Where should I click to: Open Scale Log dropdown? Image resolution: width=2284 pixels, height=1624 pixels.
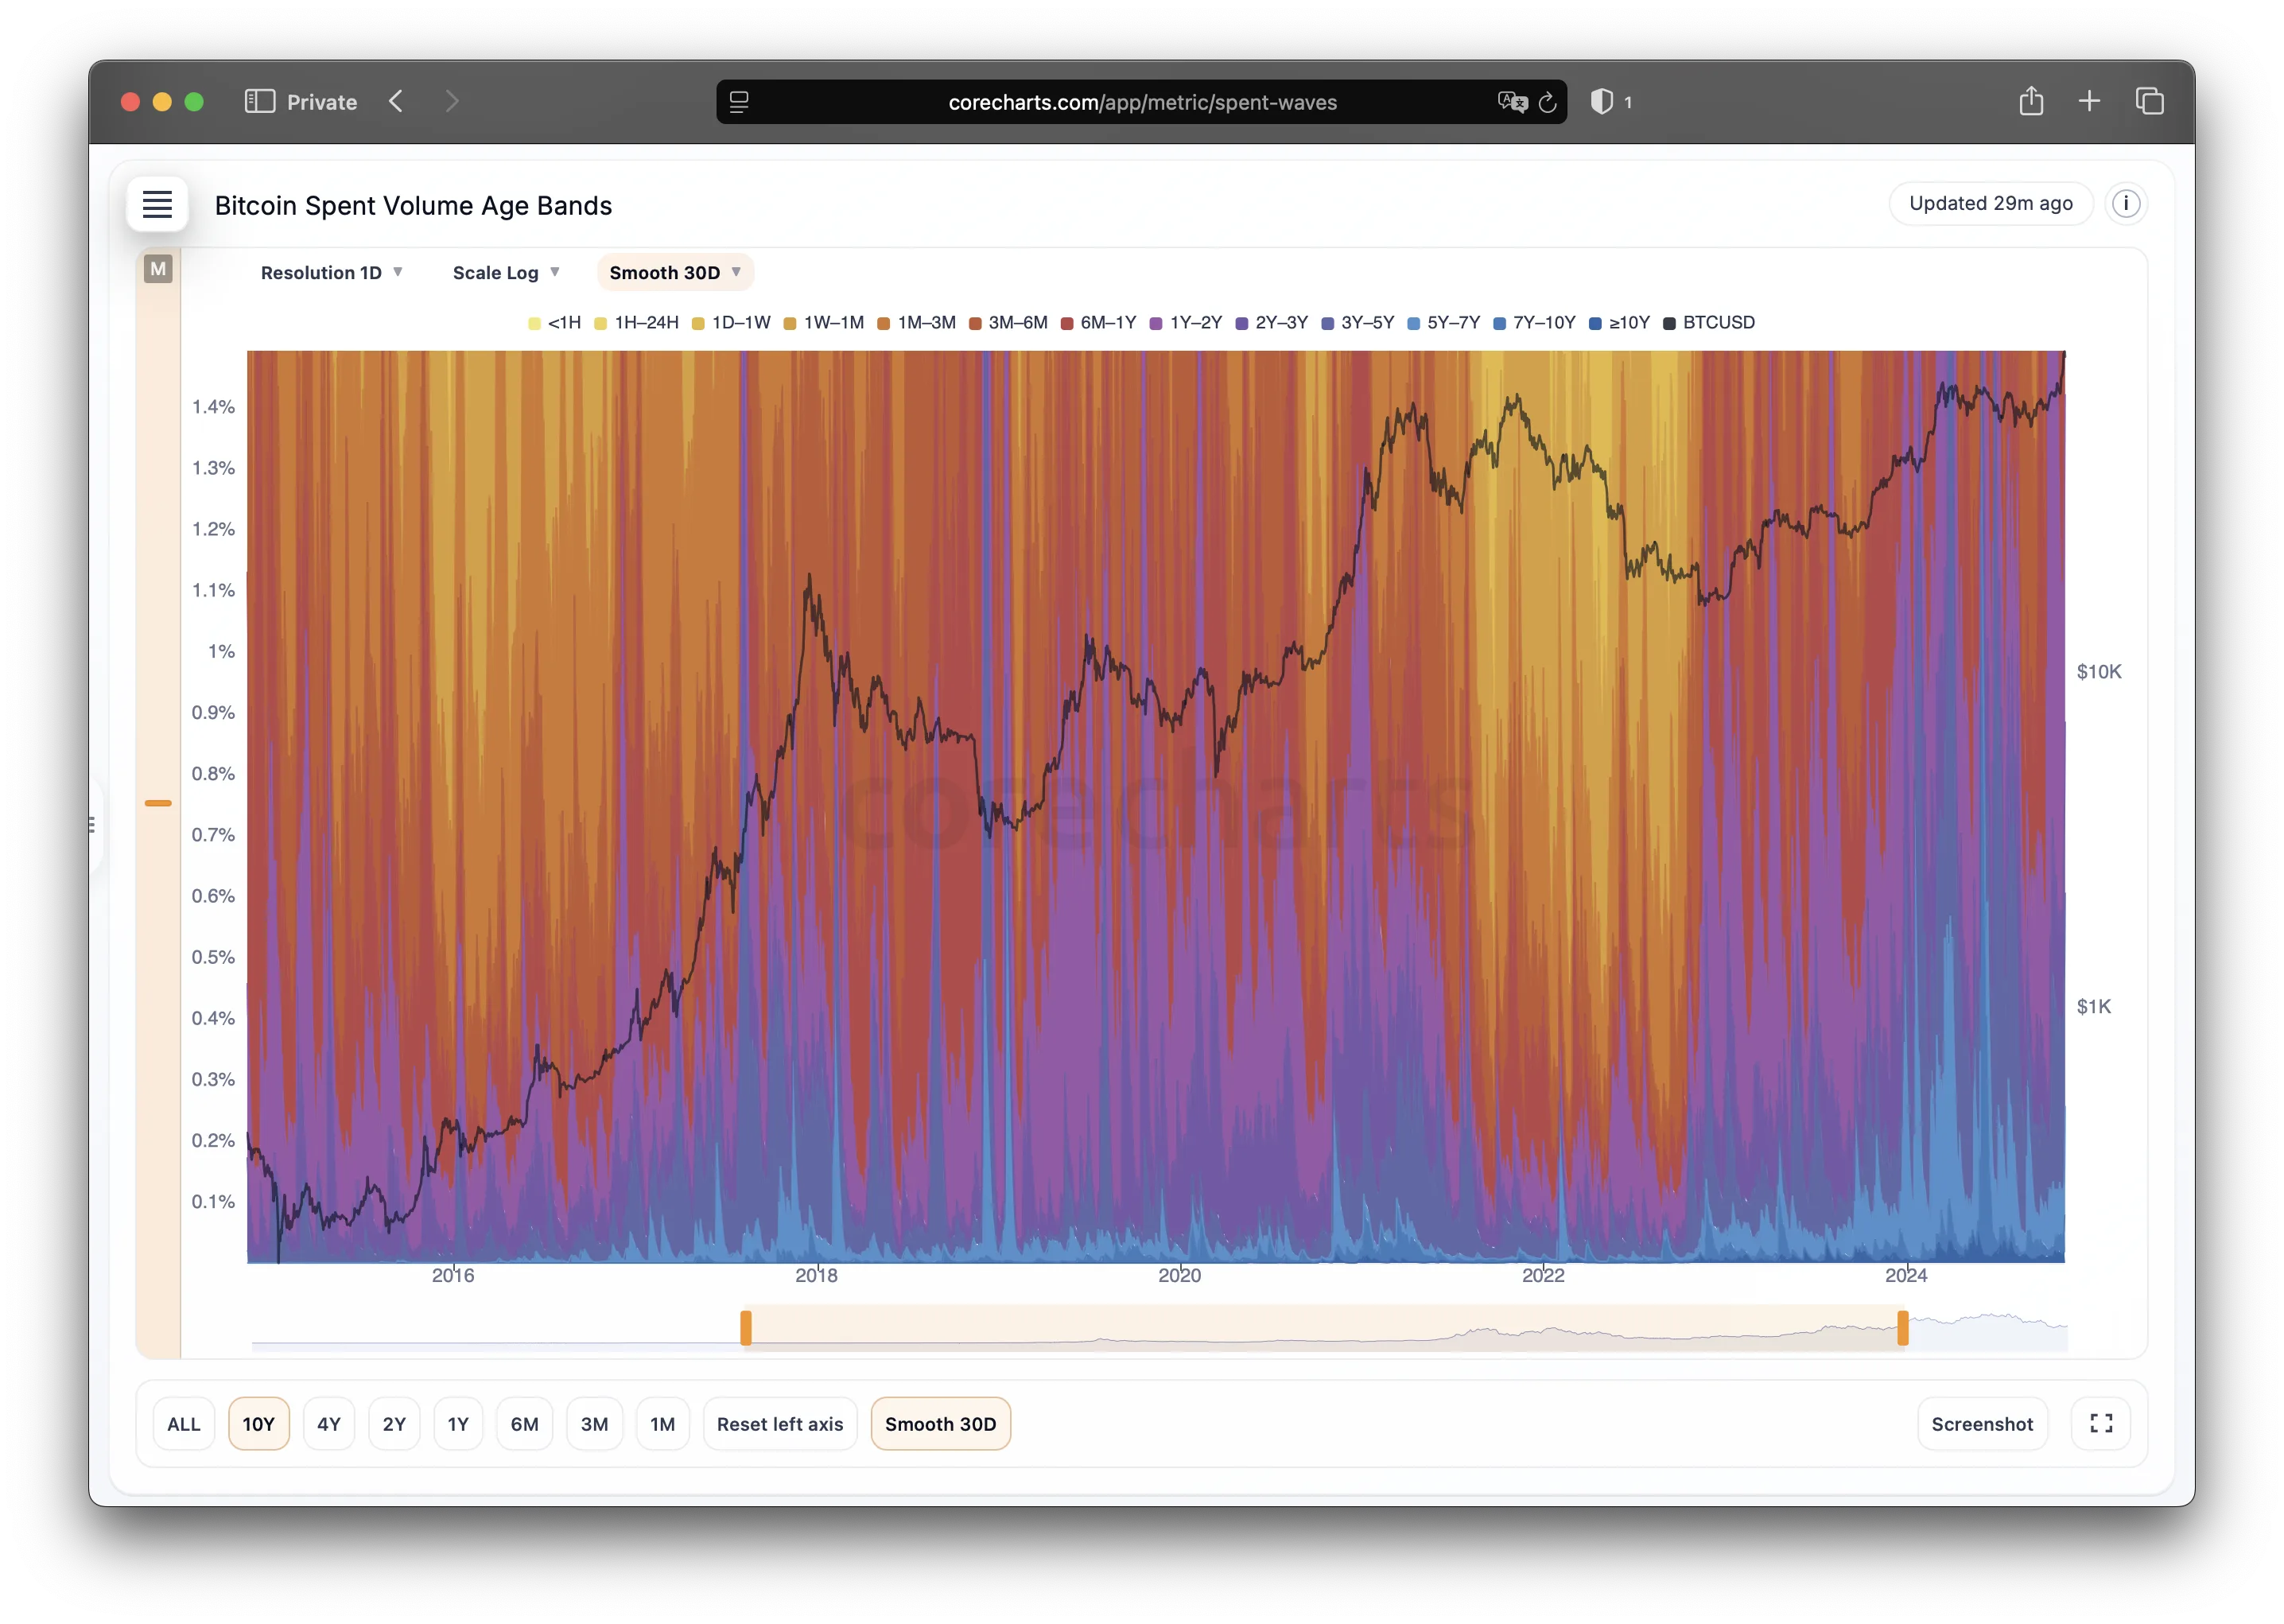pyautogui.click(x=505, y=273)
